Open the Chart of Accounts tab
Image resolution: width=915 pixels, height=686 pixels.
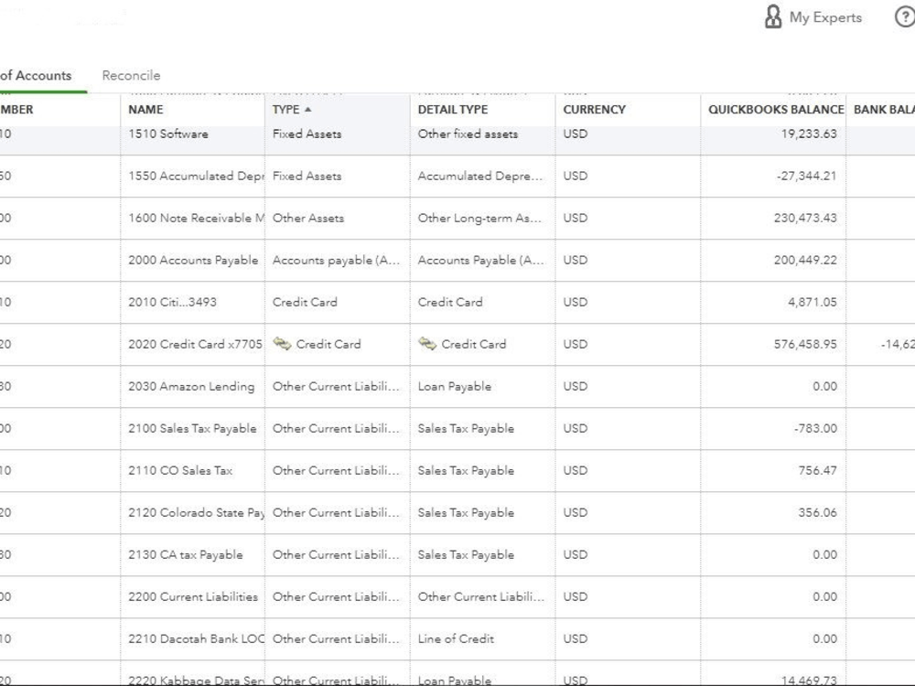(36, 75)
